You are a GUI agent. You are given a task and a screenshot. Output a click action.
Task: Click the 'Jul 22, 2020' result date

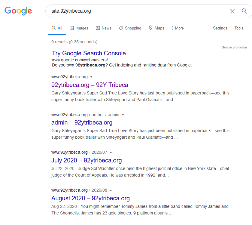click(63, 168)
